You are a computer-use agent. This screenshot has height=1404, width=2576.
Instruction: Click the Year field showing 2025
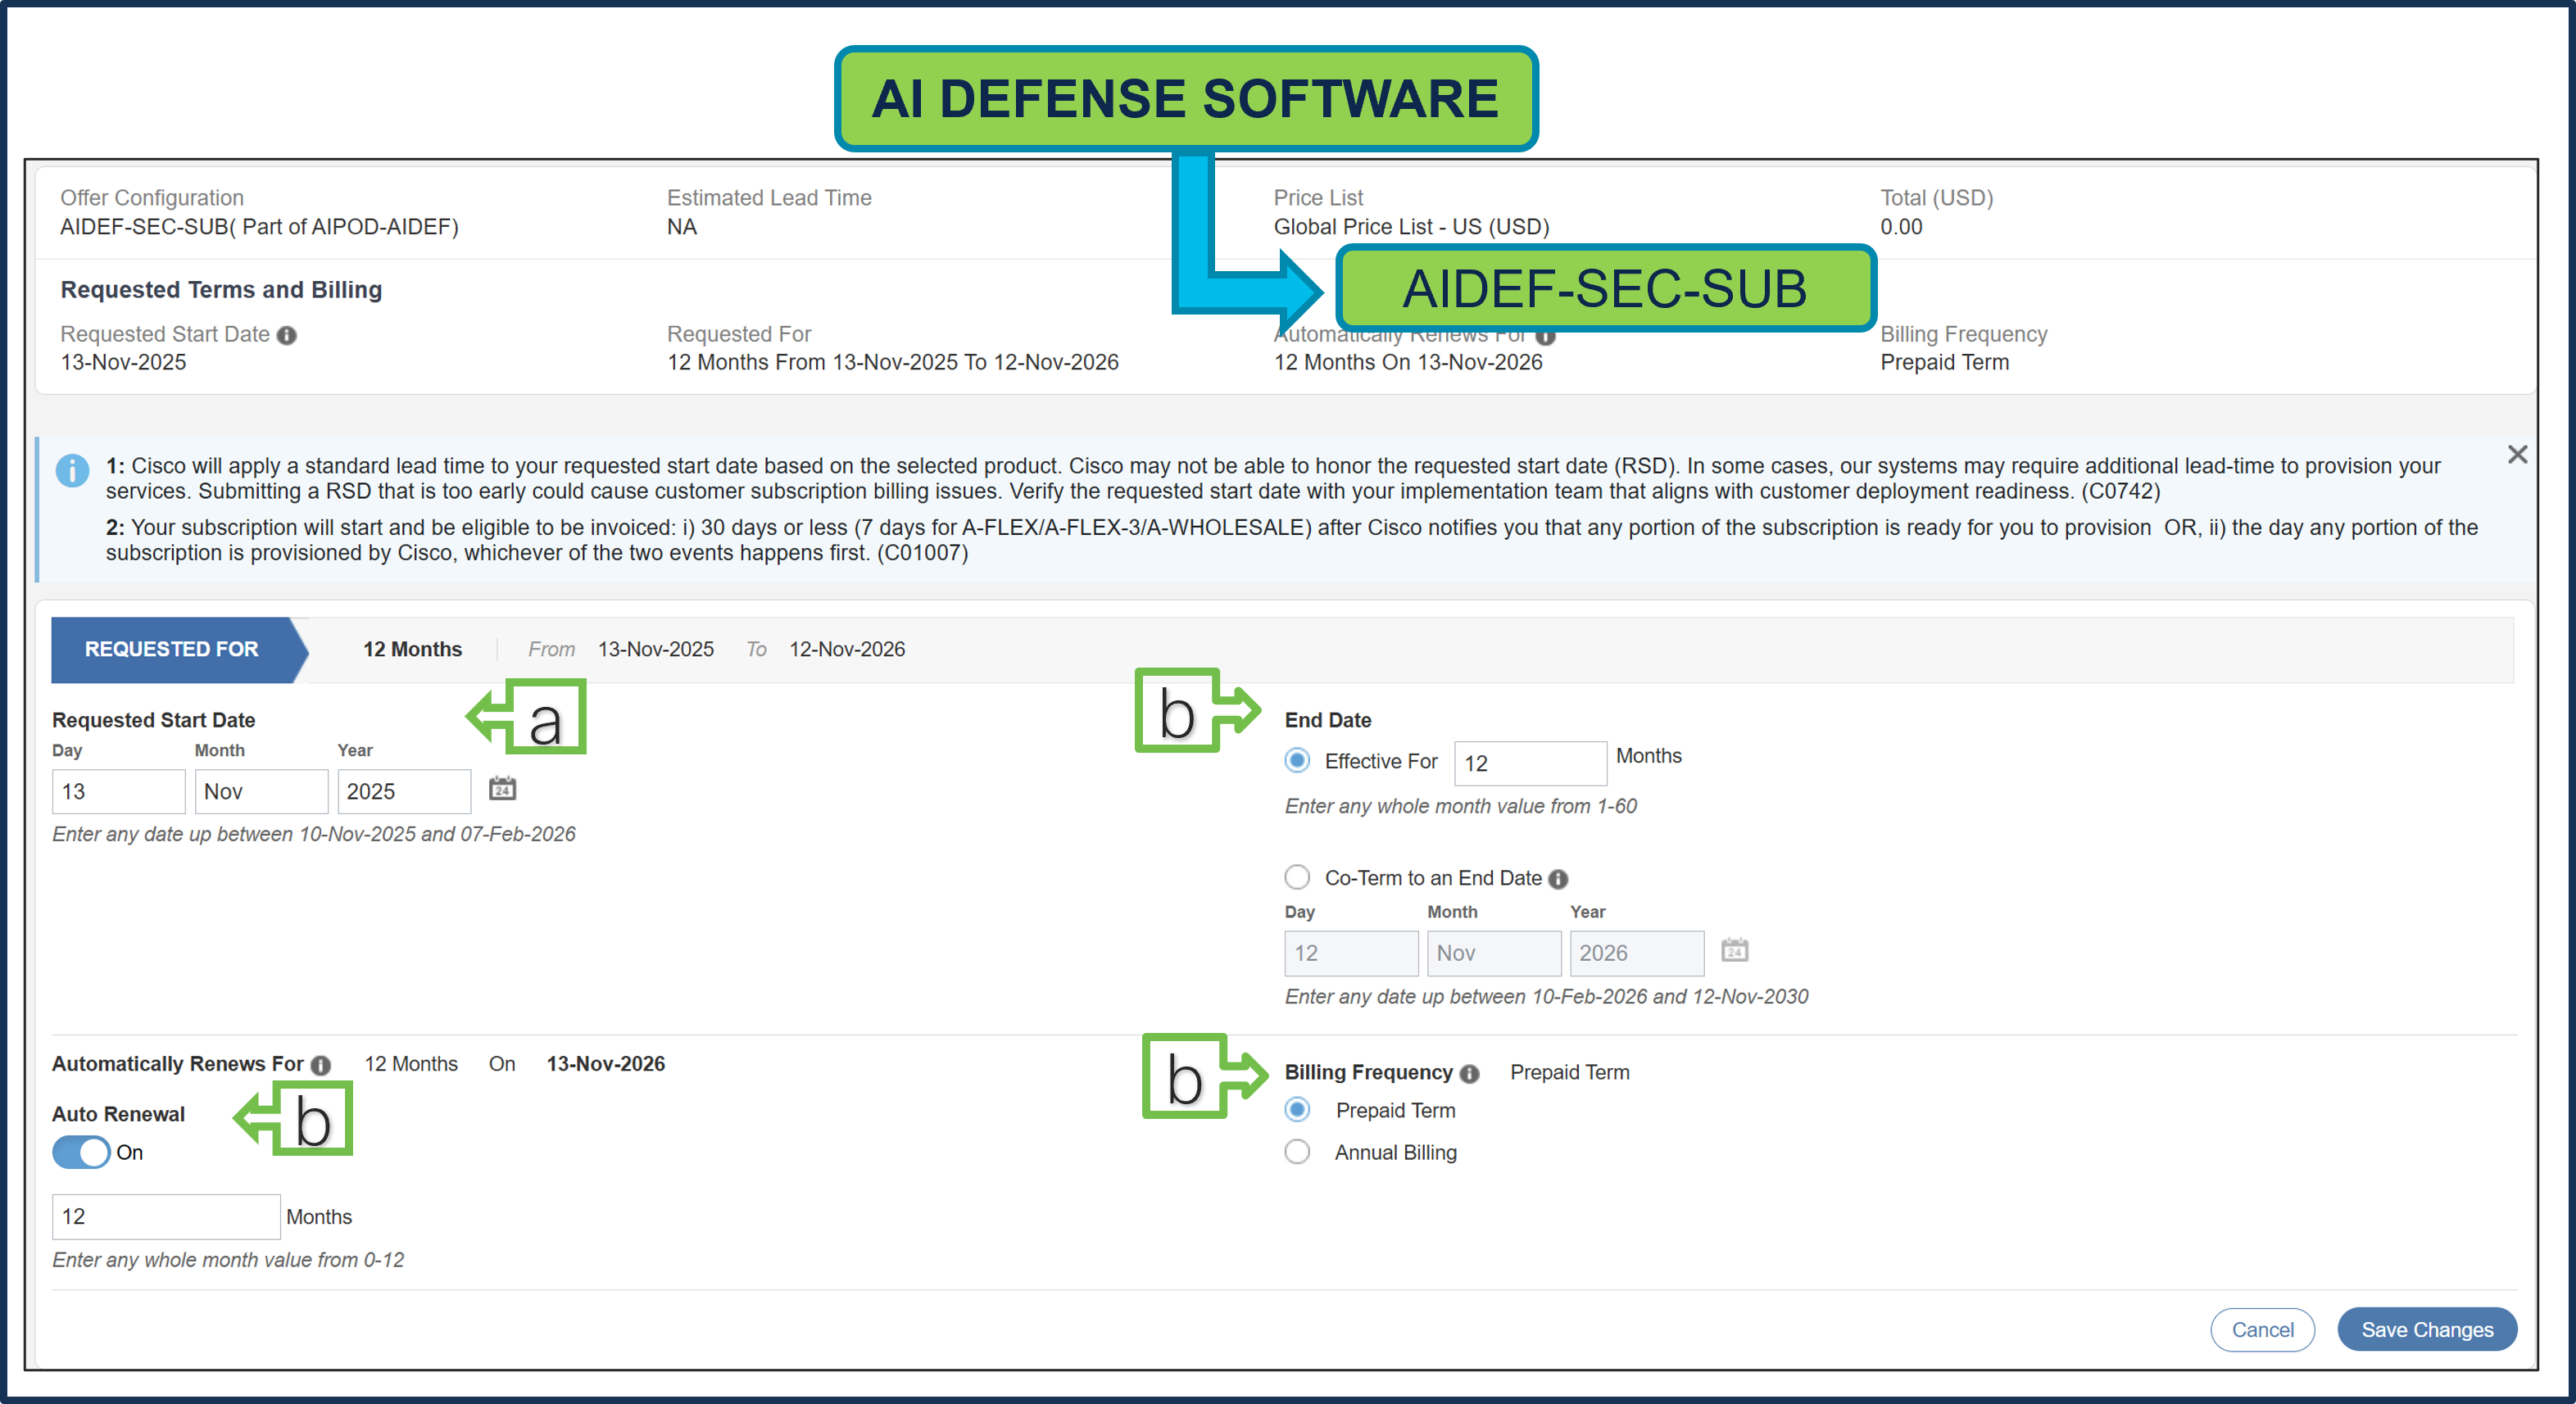[402, 791]
